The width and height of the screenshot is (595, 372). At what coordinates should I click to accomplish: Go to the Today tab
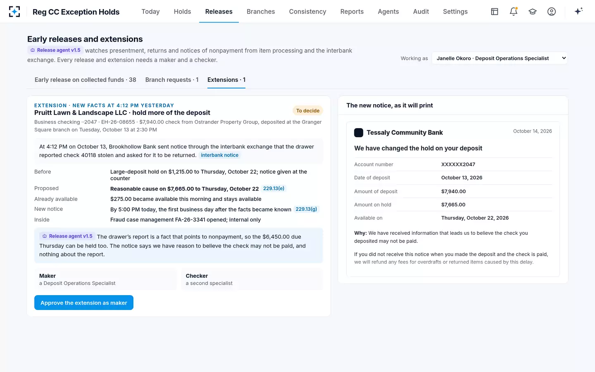[150, 12]
